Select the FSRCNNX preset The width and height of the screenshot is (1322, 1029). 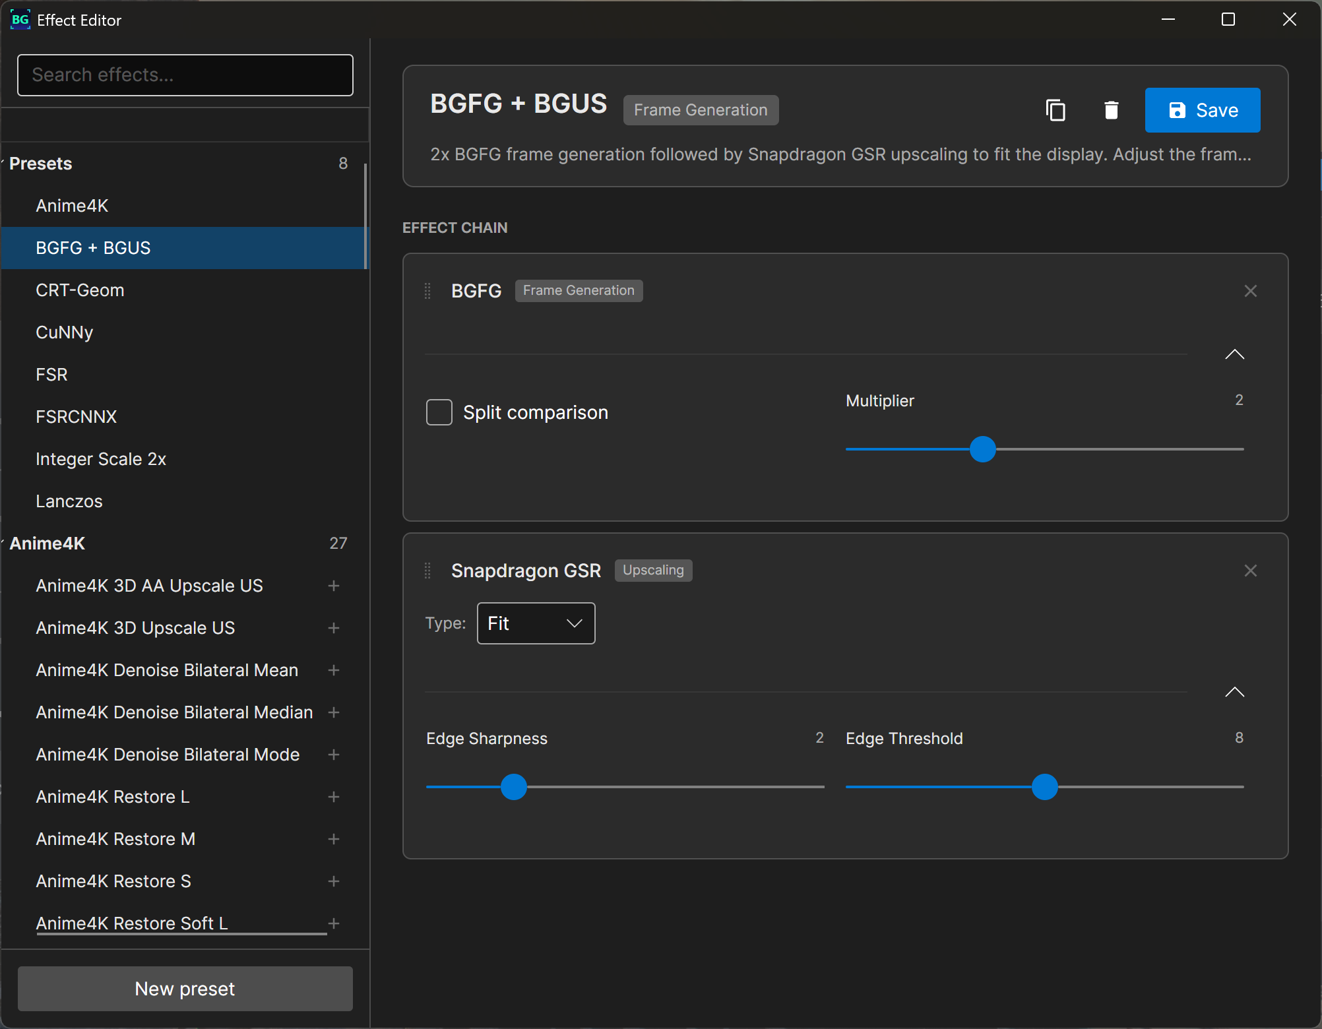click(183, 417)
